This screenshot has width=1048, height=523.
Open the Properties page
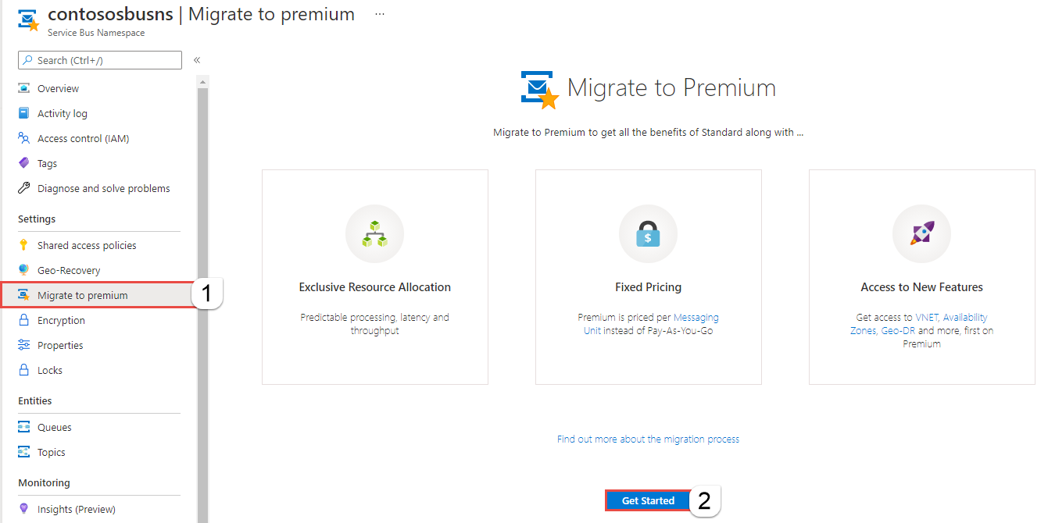coord(61,344)
